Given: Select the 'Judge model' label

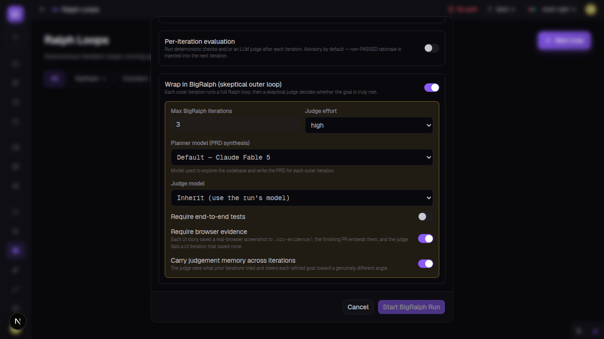Looking at the screenshot, I should [188, 183].
